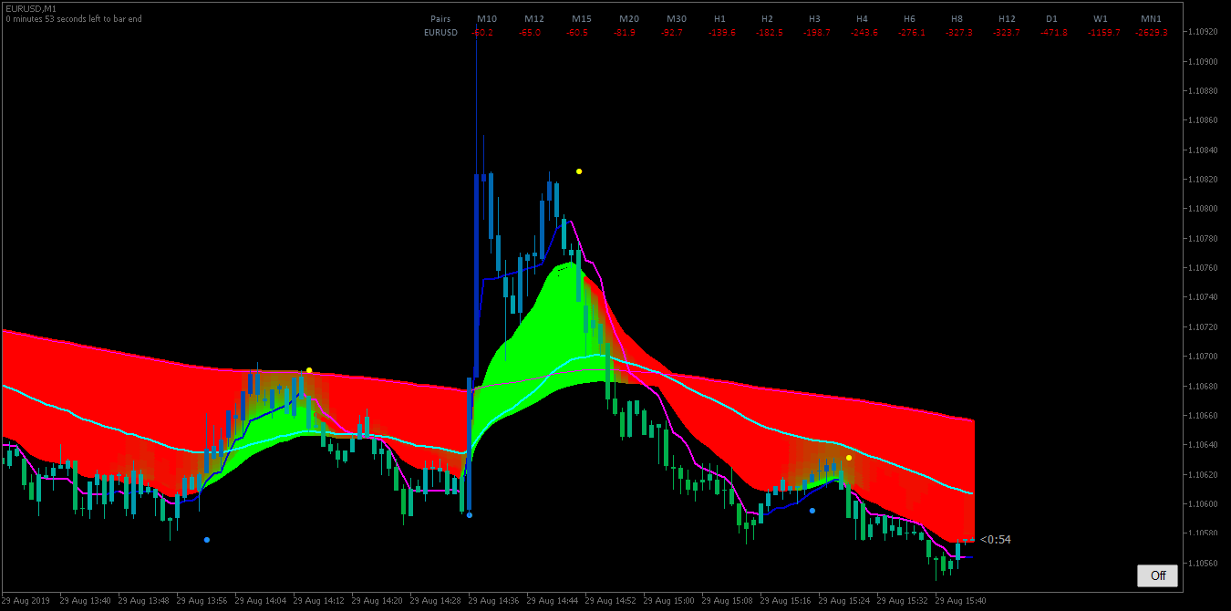Click the H3 timeframe header
The image size is (1231, 611).
tap(815, 18)
